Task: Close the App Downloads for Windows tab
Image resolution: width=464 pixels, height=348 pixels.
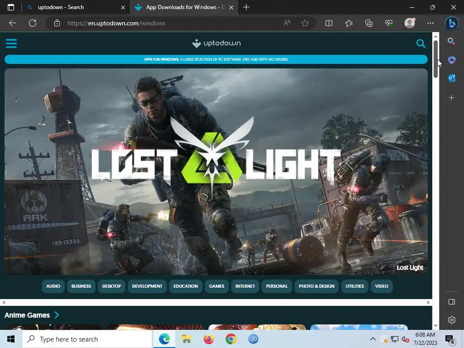Action: pos(232,7)
